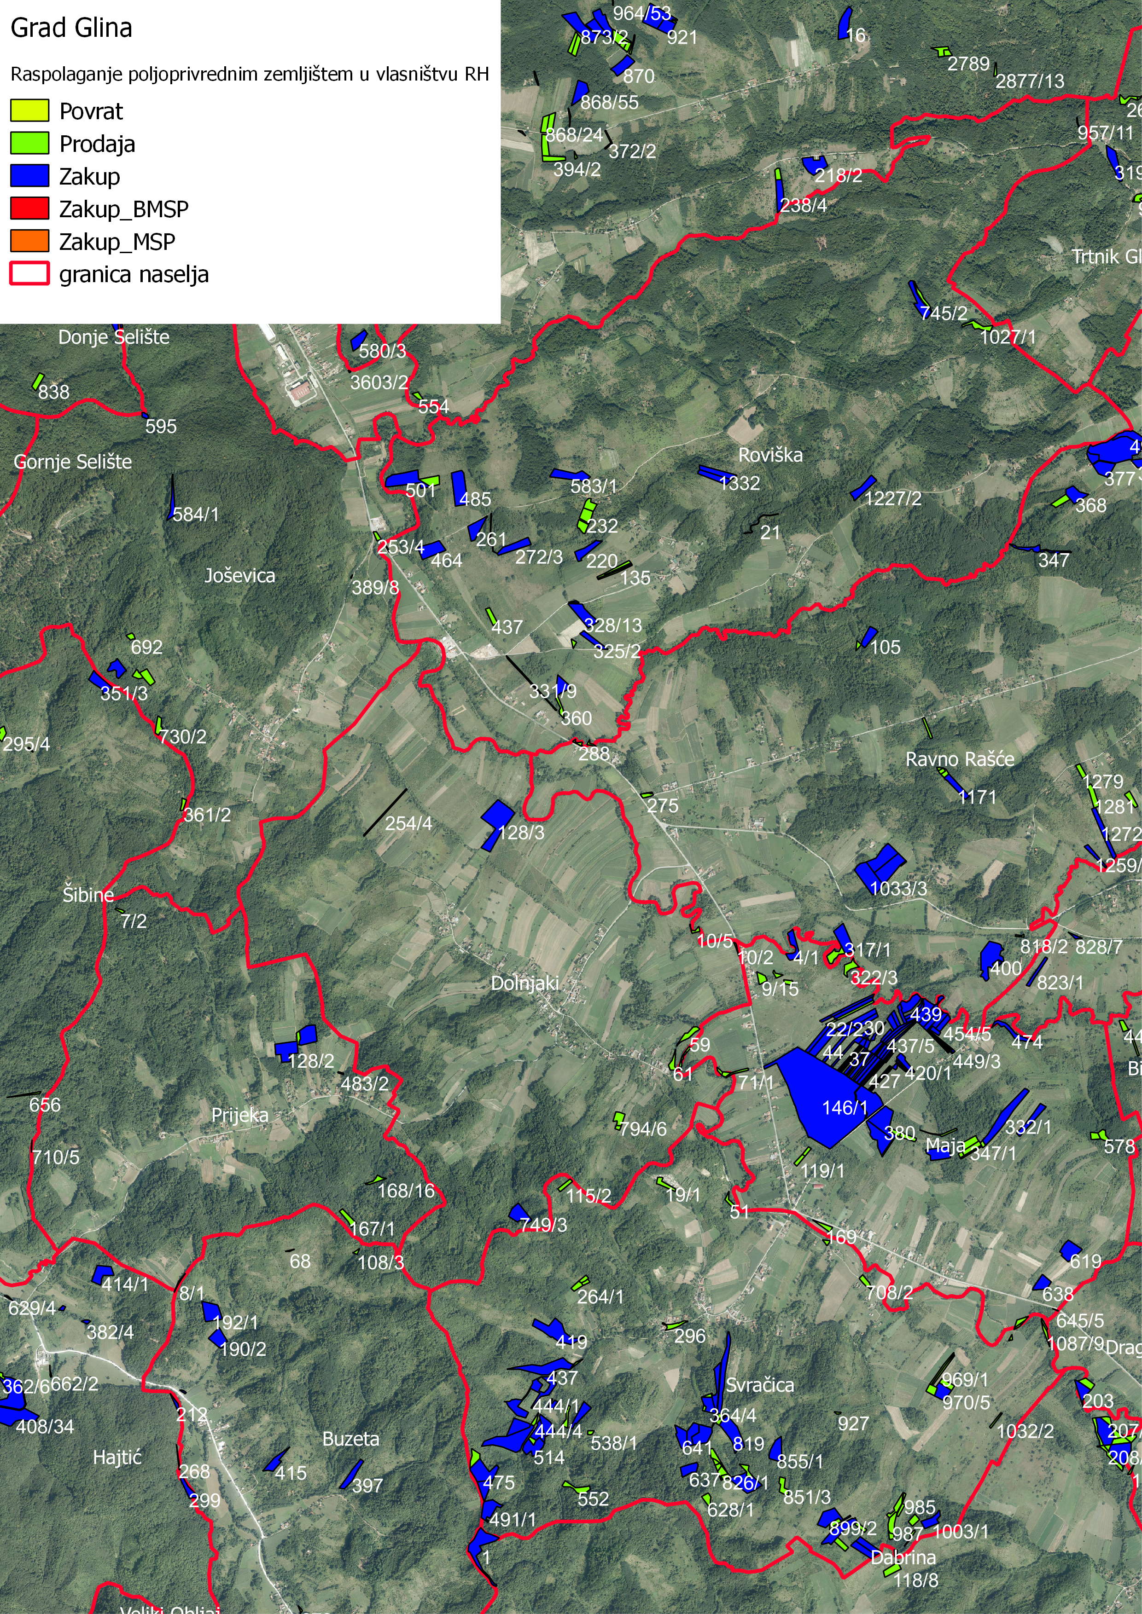Screen dimensions: 1142x1614
Task: Click the blue Zakup legend swatch
Action: tap(29, 176)
